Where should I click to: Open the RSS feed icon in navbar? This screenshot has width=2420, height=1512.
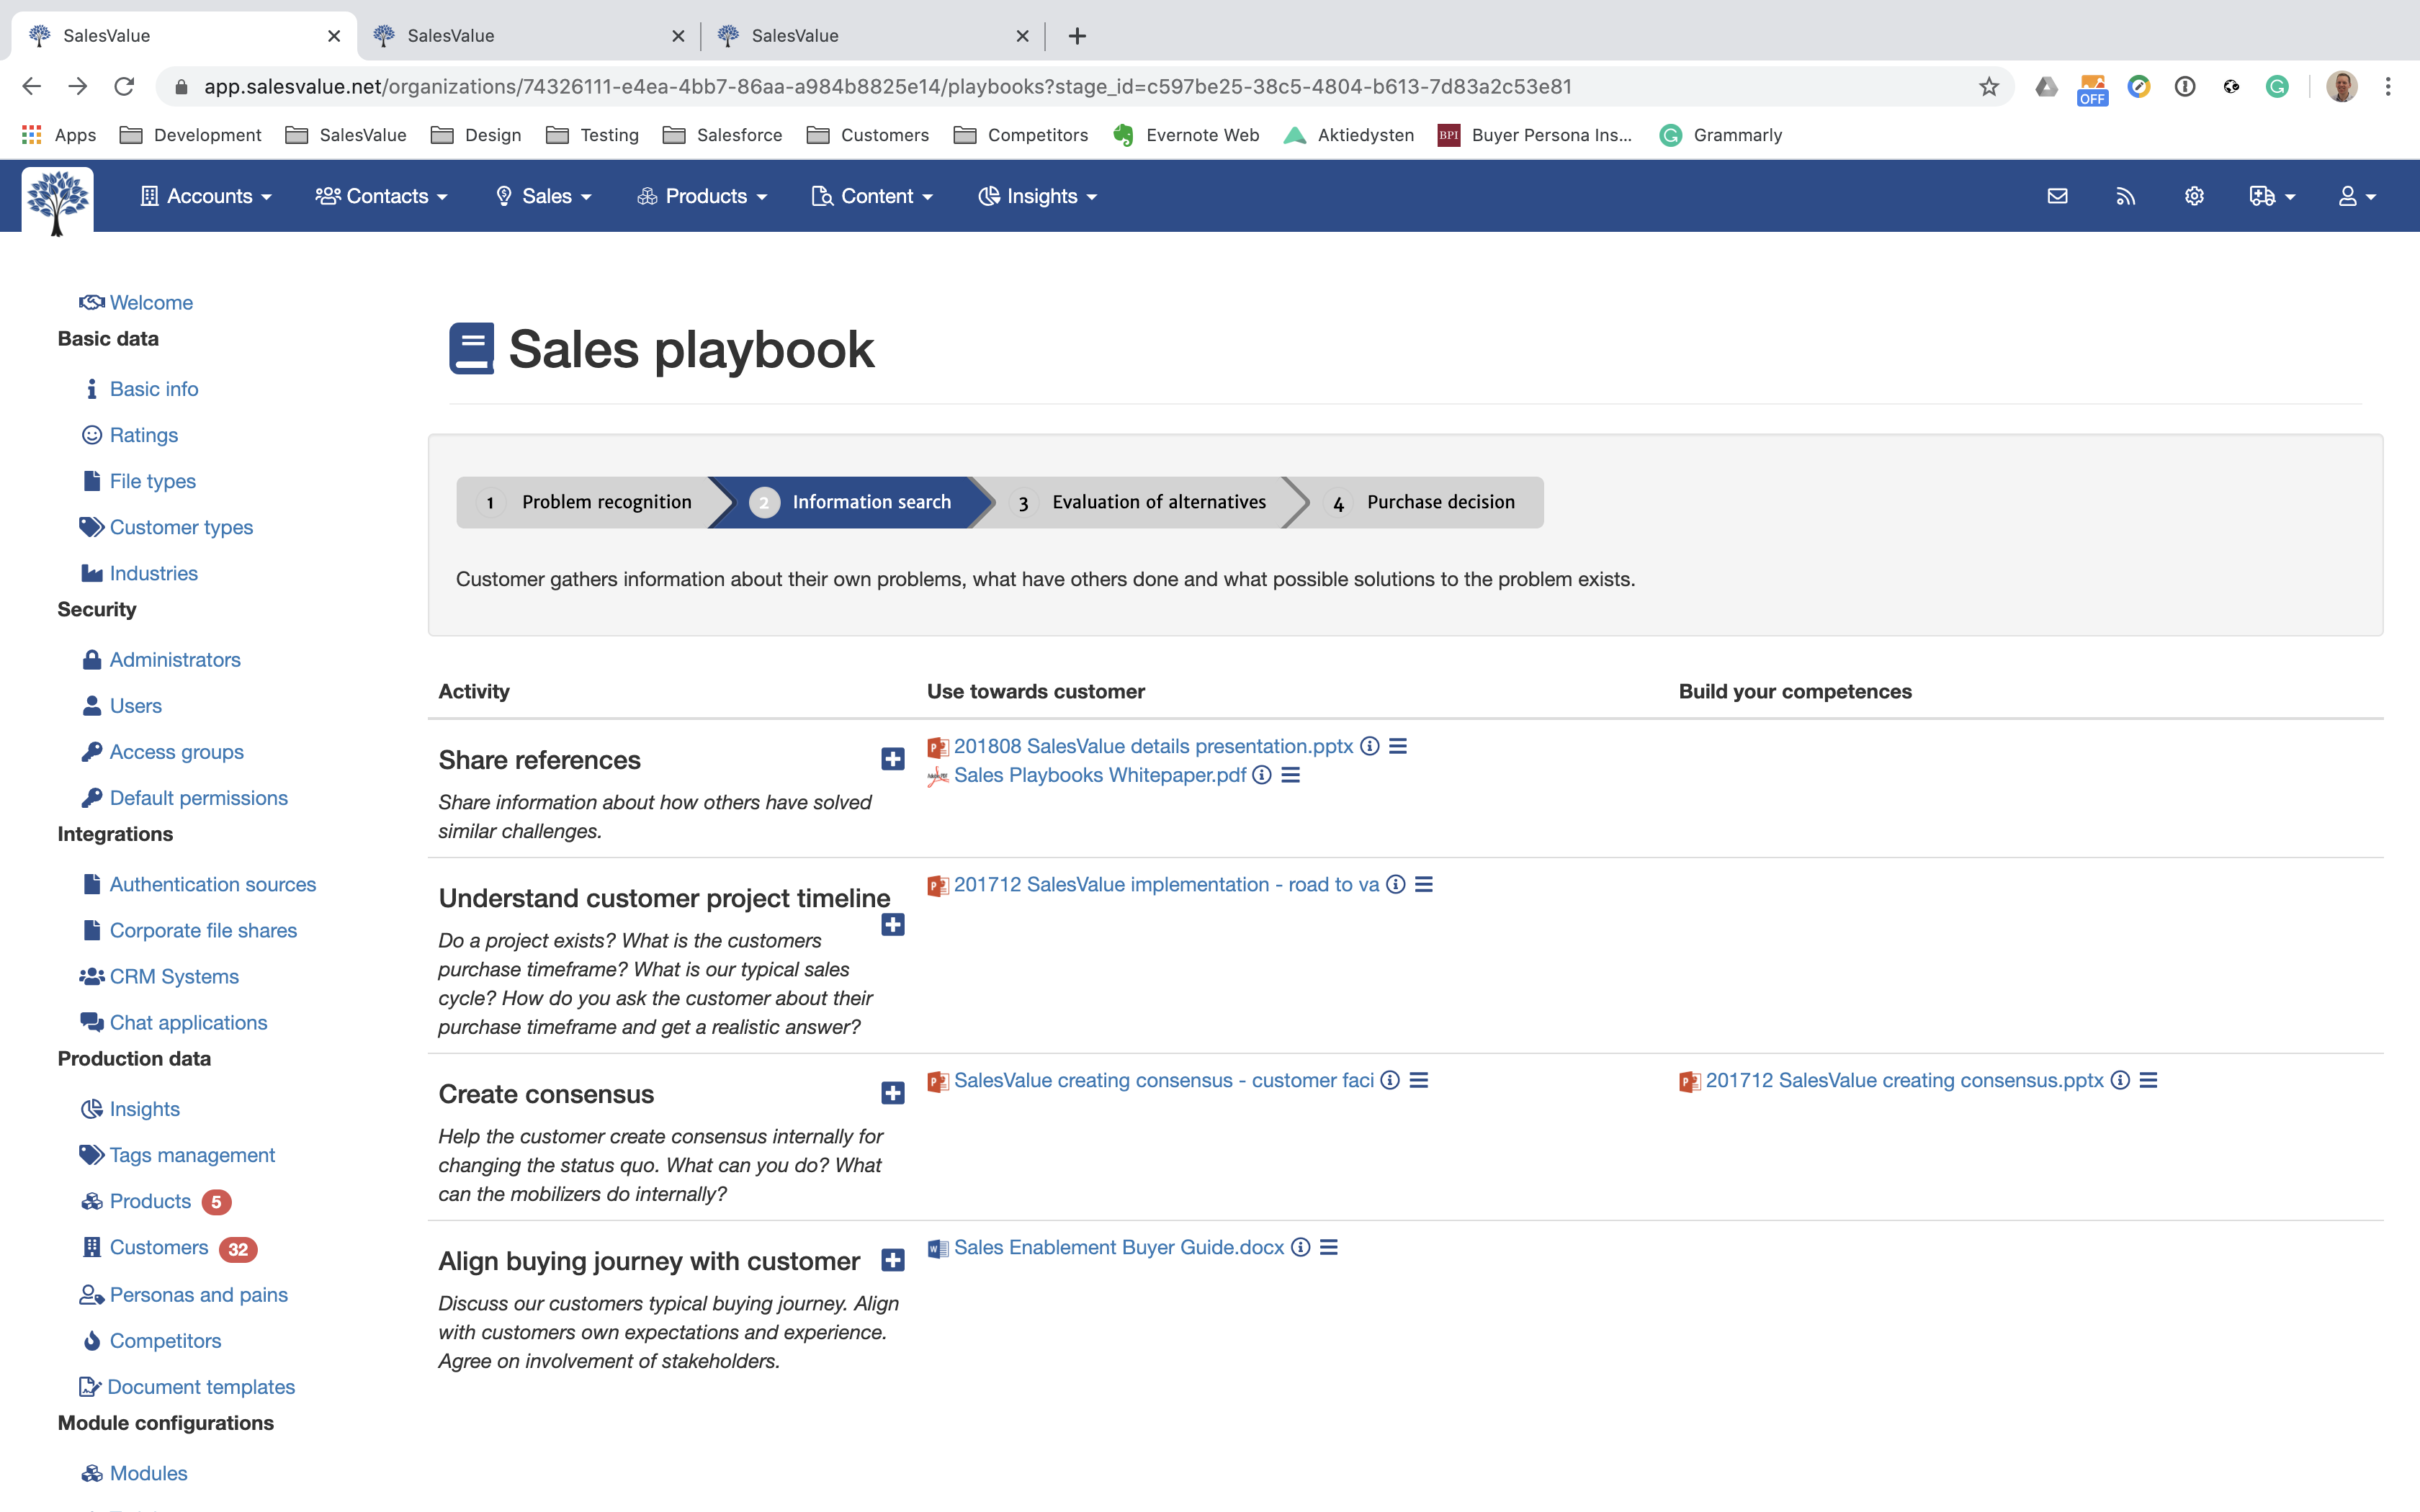point(2125,196)
